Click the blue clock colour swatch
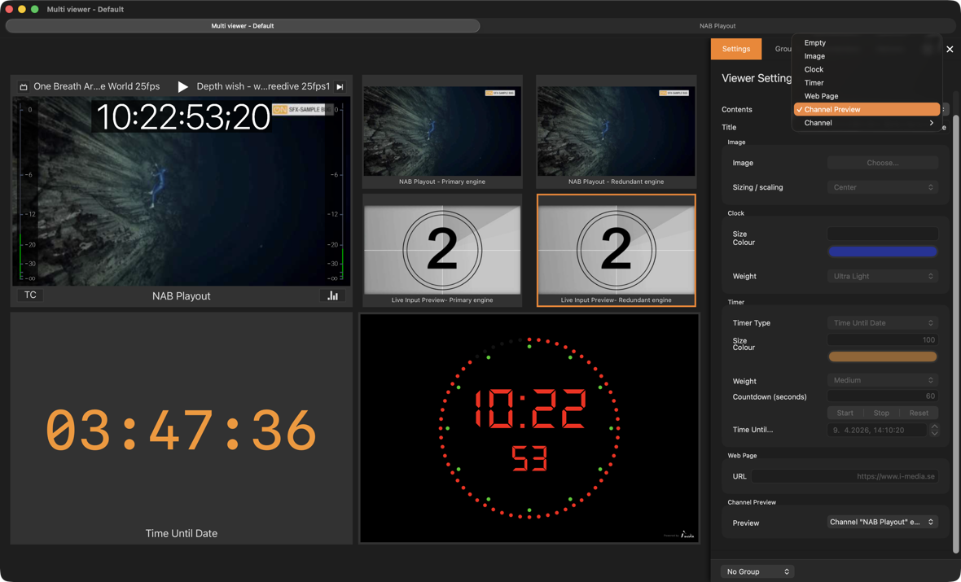This screenshot has width=961, height=582. pos(882,252)
